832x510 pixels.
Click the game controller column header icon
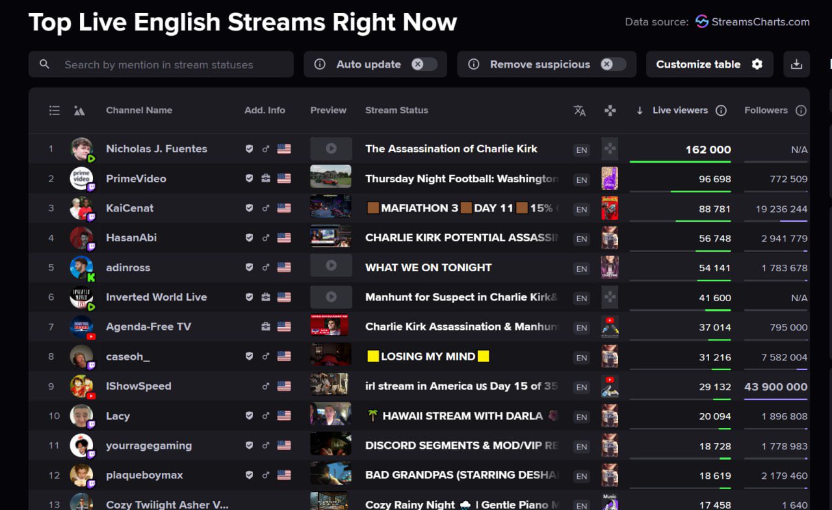tap(610, 111)
